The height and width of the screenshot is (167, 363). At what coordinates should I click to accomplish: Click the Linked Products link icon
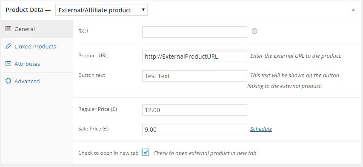point(9,46)
